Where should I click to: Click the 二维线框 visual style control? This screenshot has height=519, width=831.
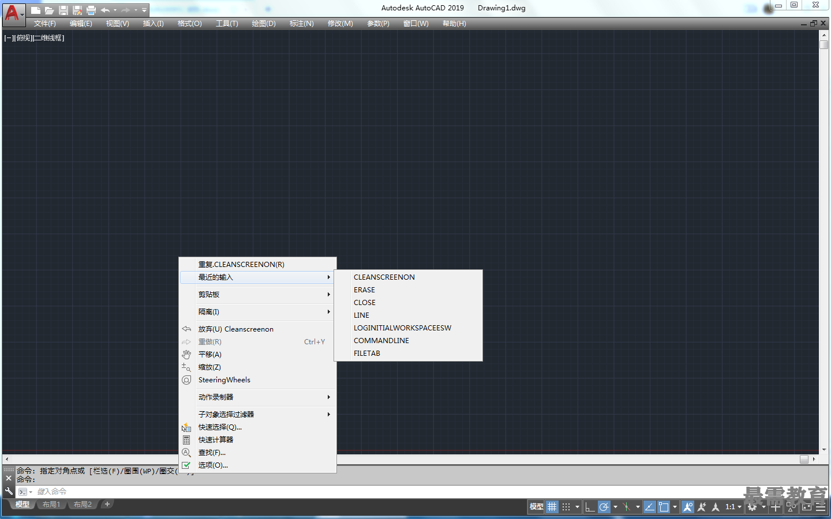(49, 38)
